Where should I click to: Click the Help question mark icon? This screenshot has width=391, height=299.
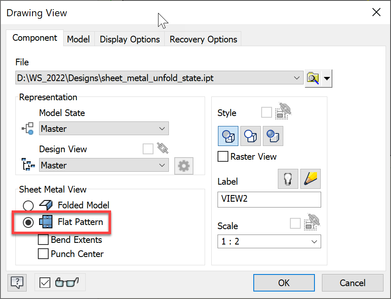pyautogui.click(x=17, y=282)
